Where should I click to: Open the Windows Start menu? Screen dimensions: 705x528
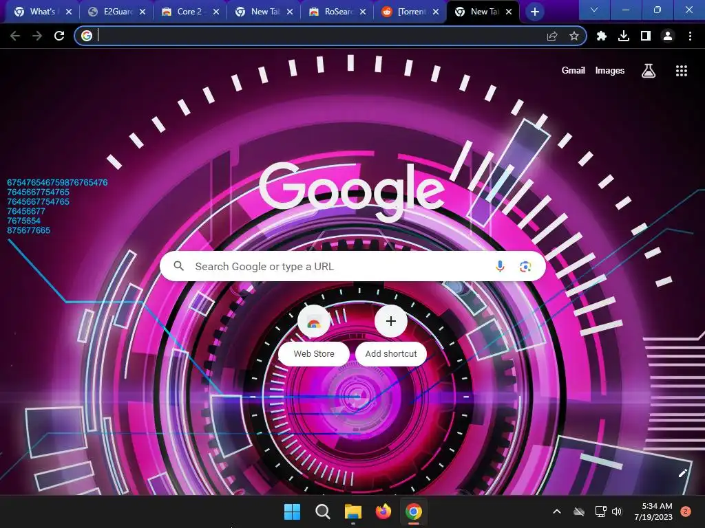pos(292,511)
